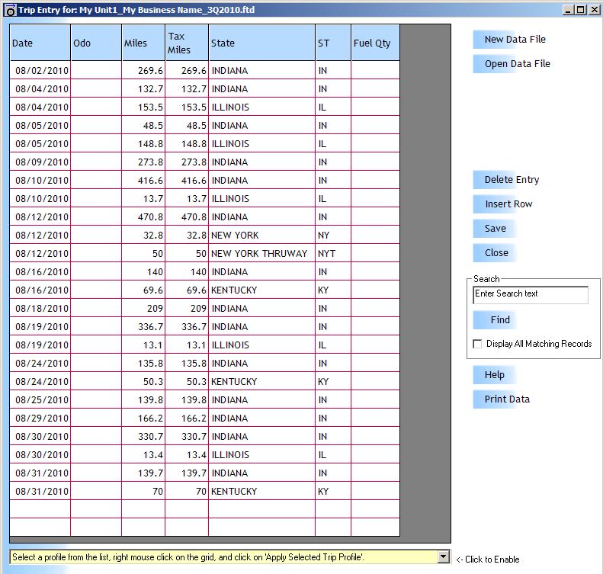Viewport: 603px width, 574px height.
Task: Click Tax Miles cell showing 139.8
Action: coord(187,400)
